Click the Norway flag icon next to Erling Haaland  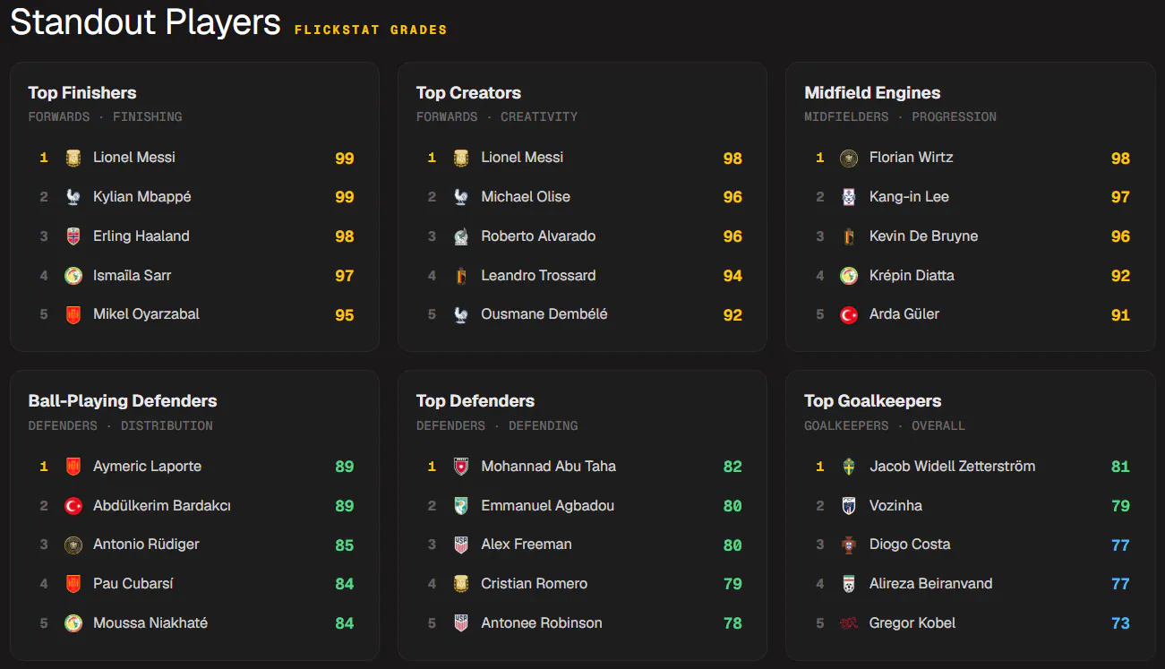[73, 236]
